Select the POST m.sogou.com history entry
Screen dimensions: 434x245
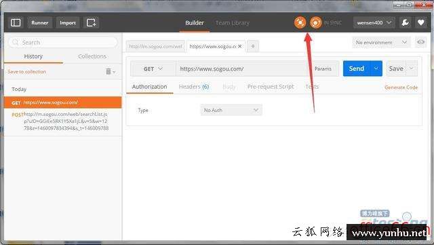click(x=63, y=121)
